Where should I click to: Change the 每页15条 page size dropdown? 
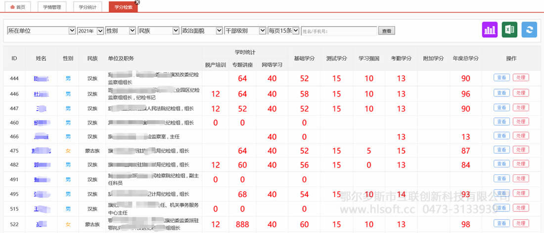(283, 31)
